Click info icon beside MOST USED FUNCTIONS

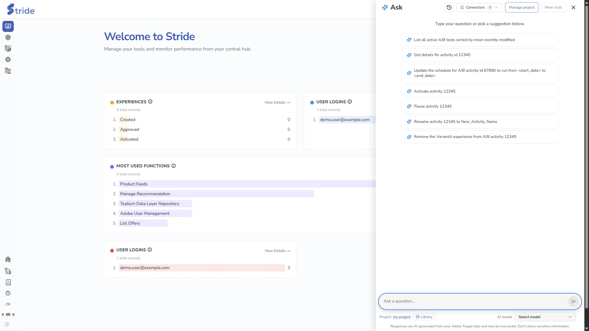[174, 166]
